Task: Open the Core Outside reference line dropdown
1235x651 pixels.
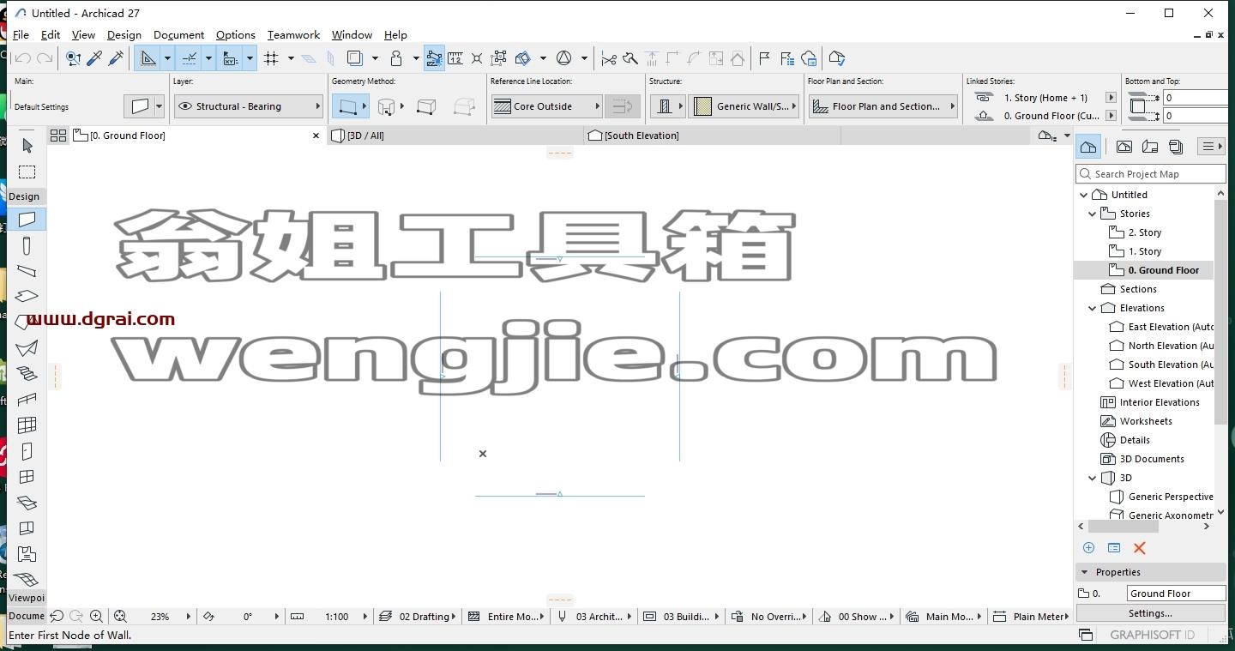Action: (x=546, y=106)
